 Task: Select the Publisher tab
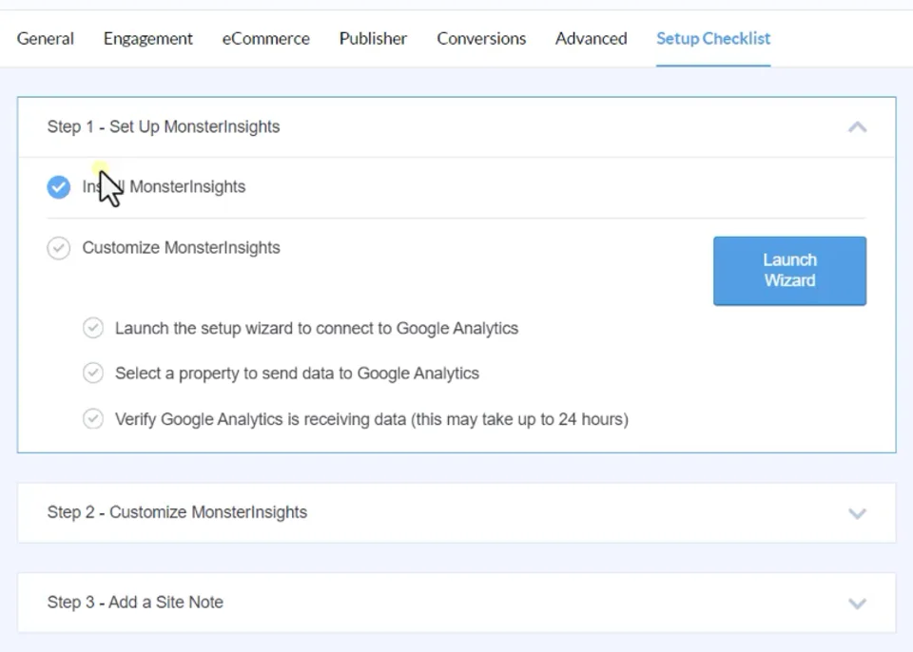click(x=373, y=38)
